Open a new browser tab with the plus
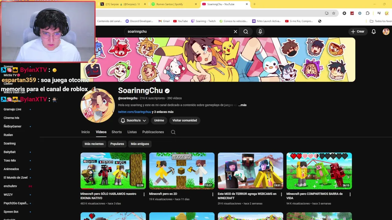Viewport: 392px width, 220px height. (254, 4)
